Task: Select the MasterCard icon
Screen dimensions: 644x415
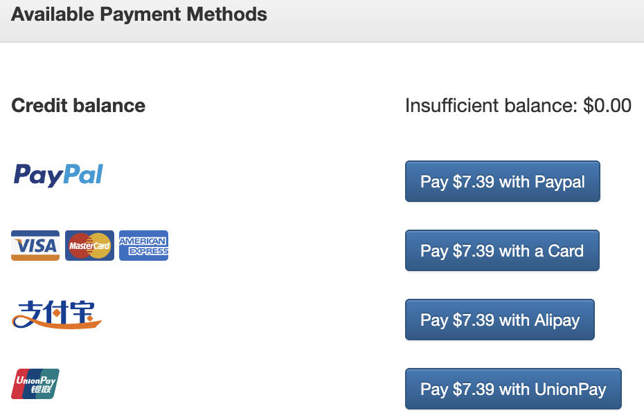Action: [x=89, y=246]
